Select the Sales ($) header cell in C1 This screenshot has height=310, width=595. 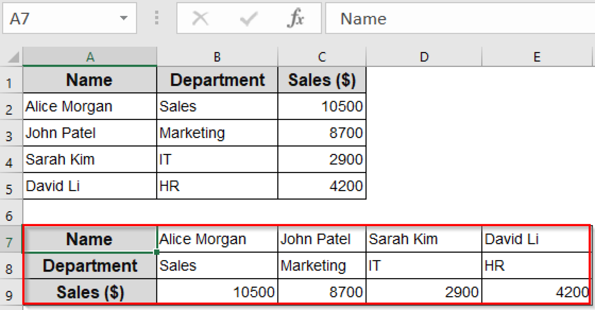click(x=321, y=79)
